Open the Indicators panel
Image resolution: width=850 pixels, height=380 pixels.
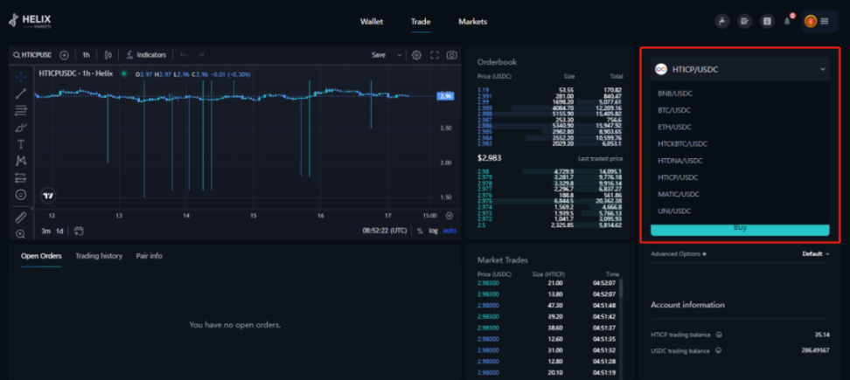pyautogui.click(x=146, y=55)
